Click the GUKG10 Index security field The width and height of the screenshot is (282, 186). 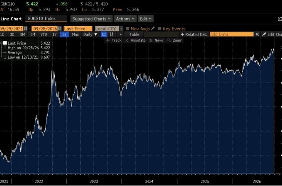[x=46, y=19]
